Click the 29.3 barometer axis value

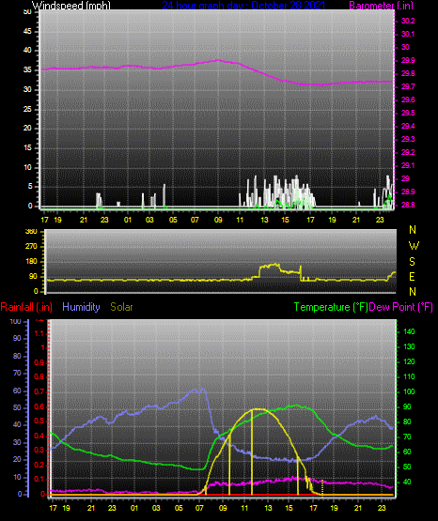click(408, 139)
